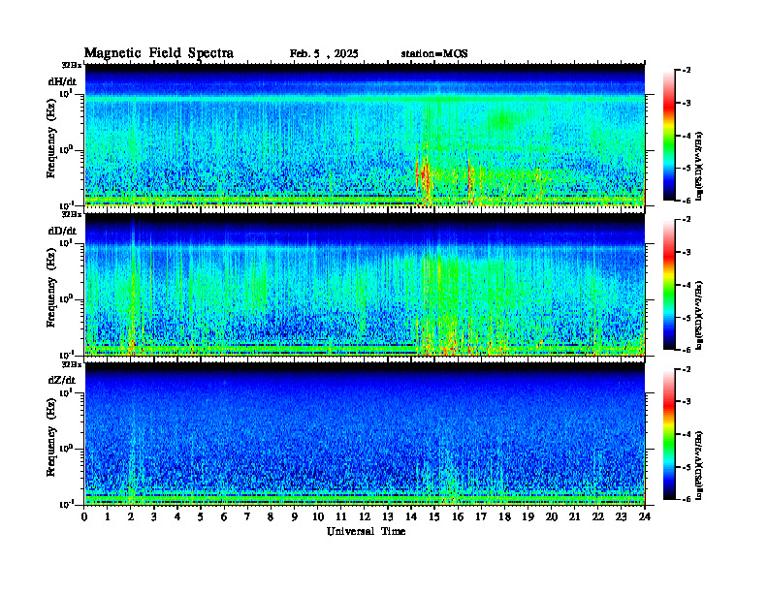The image size is (768, 593).
Task: Click the 'station=MOS' label
Action: 434,54
